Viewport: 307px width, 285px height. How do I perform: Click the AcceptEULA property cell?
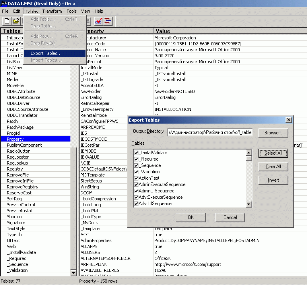[x=116, y=85]
